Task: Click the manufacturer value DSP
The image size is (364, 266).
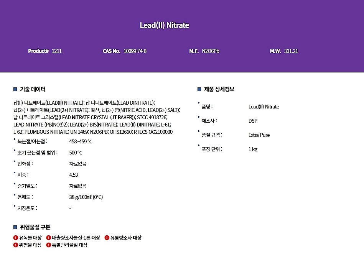Action: tap(253, 121)
